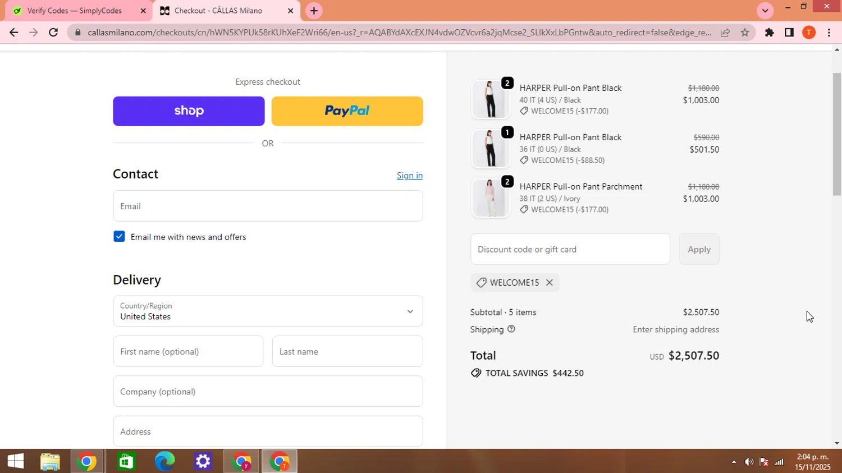Click the 40 IT (4 US) / Black variant text
Screen dimensions: 842x473
(x=550, y=100)
